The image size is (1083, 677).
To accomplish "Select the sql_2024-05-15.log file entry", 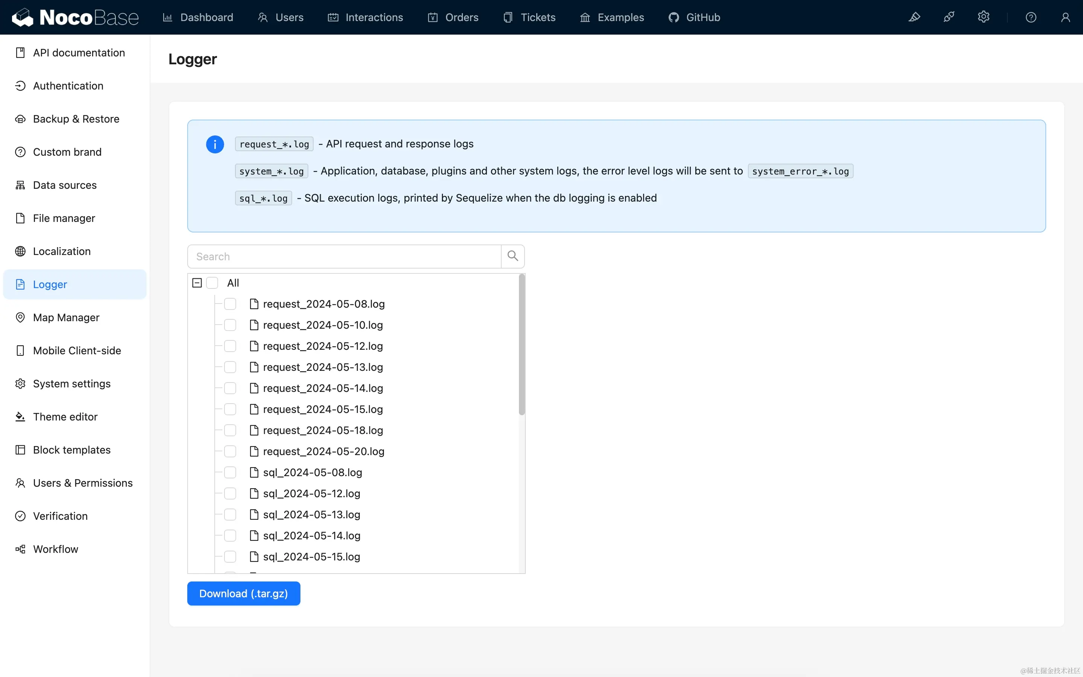I will click(x=311, y=557).
